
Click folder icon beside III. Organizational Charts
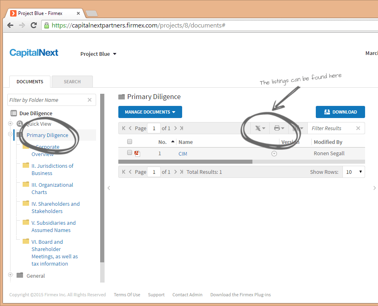click(x=26, y=184)
